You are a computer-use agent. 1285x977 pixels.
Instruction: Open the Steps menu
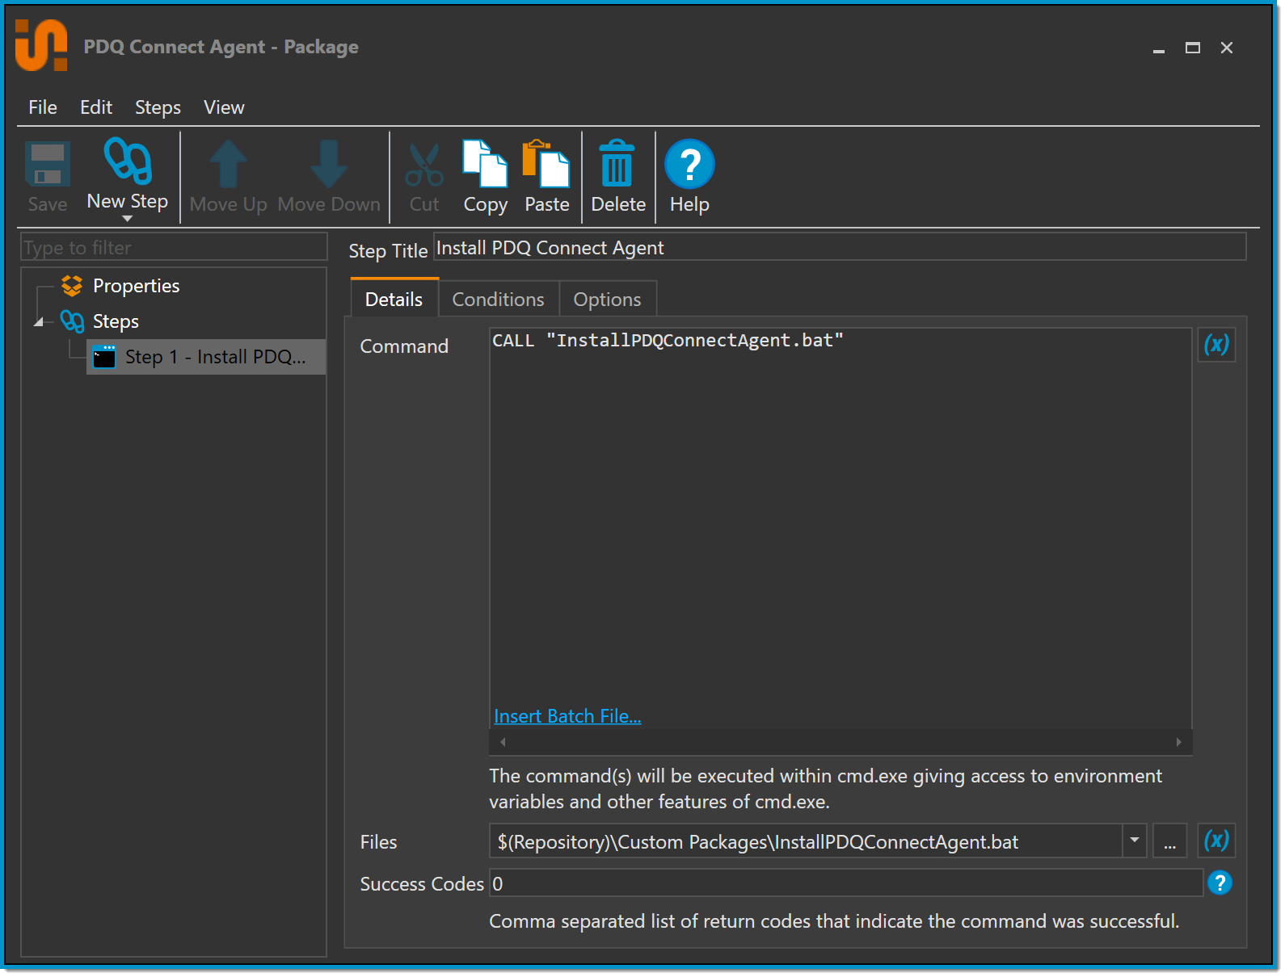click(x=158, y=107)
